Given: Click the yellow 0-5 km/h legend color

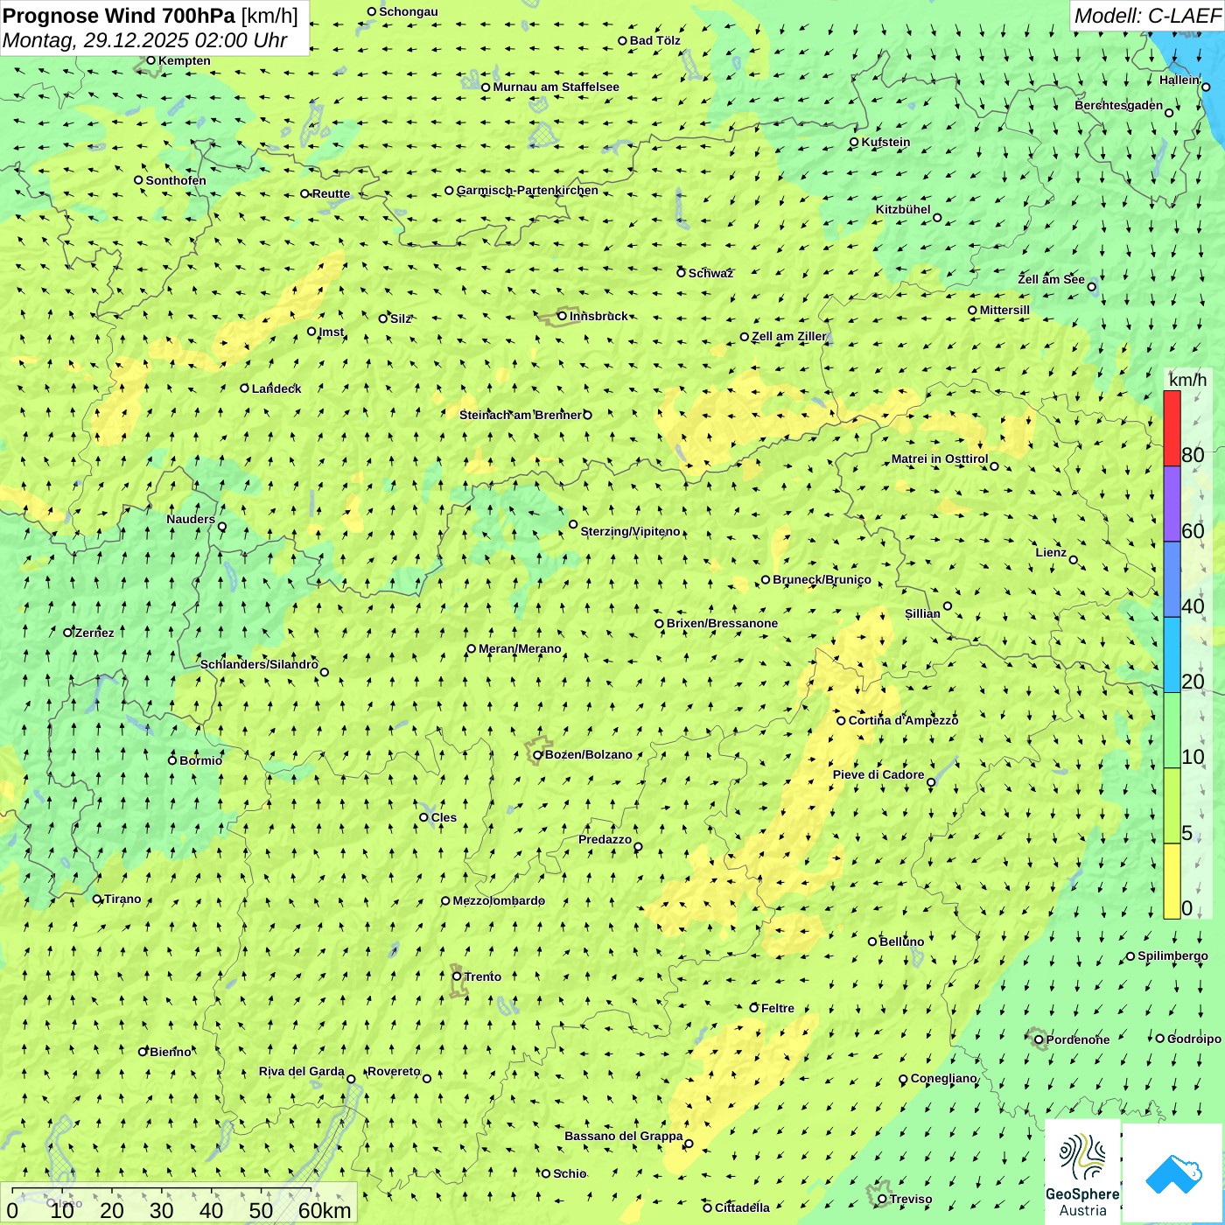Looking at the screenshot, I should point(1172,881).
